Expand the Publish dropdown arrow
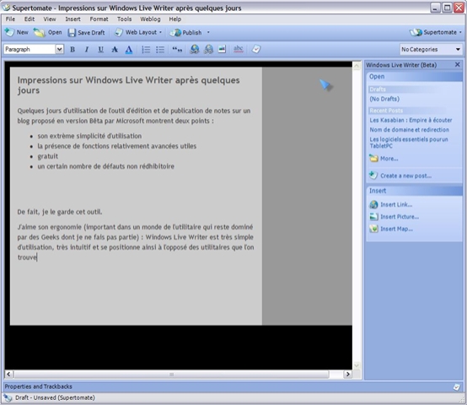The image size is (467, 405). [x=208, y=32]
